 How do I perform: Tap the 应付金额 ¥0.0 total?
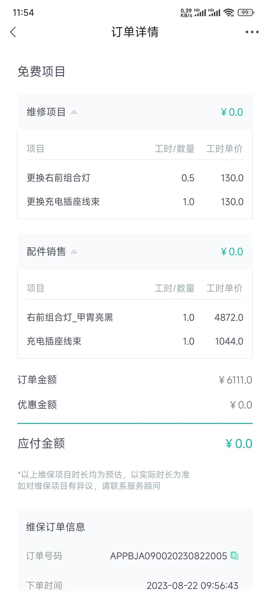tap(238, 443)
